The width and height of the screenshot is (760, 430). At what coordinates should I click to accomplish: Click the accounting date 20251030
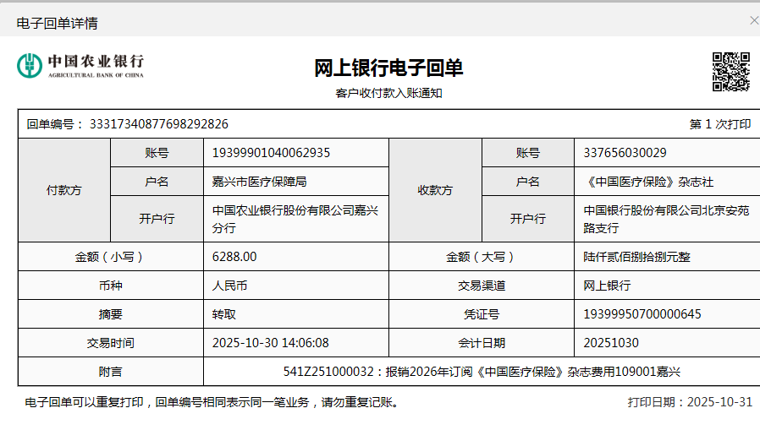(x=611, y=343)
